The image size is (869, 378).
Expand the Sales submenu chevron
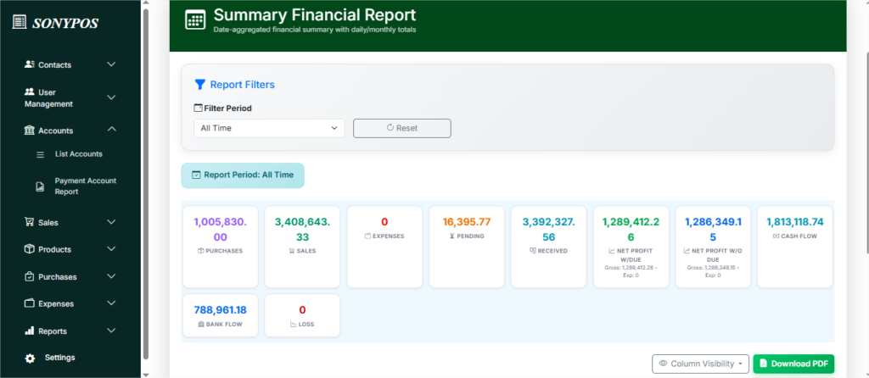coord(111,222)
